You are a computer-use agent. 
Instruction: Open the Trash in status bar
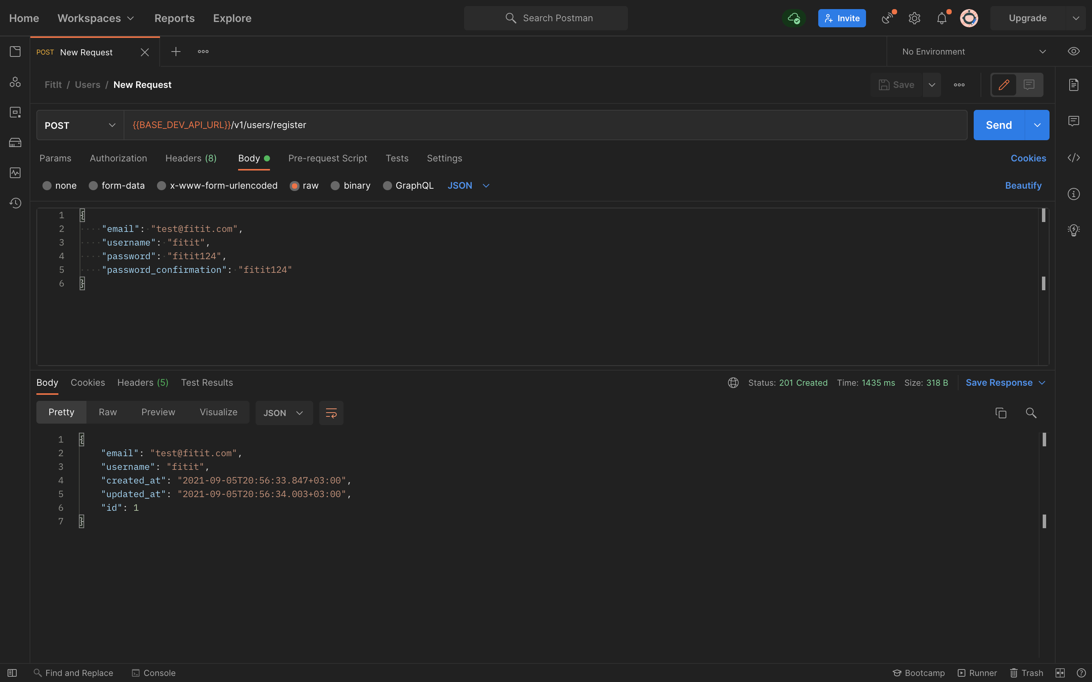coord(1026,673)
